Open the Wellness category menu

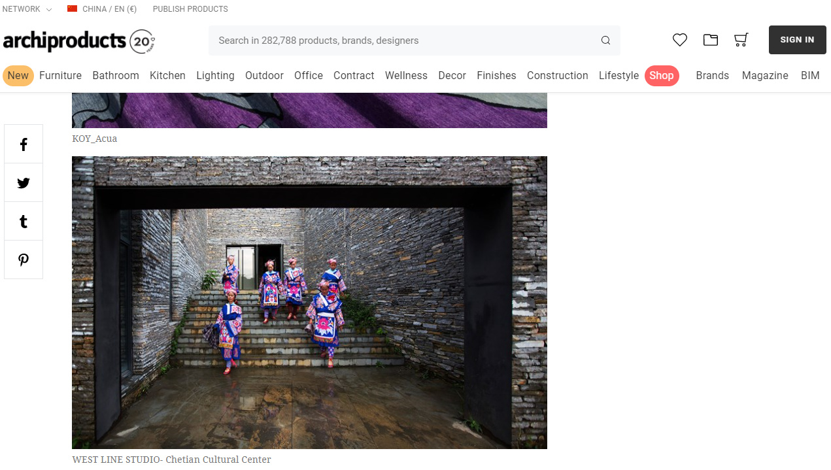406,76
